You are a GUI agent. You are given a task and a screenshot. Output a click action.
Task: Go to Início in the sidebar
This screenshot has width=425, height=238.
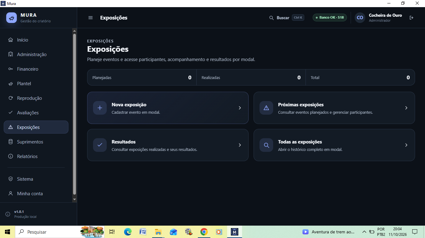pyautogui.click(x=36, y=40)
